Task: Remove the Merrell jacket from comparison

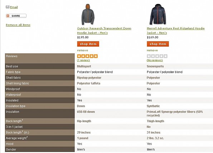Action: coord(152,50)
